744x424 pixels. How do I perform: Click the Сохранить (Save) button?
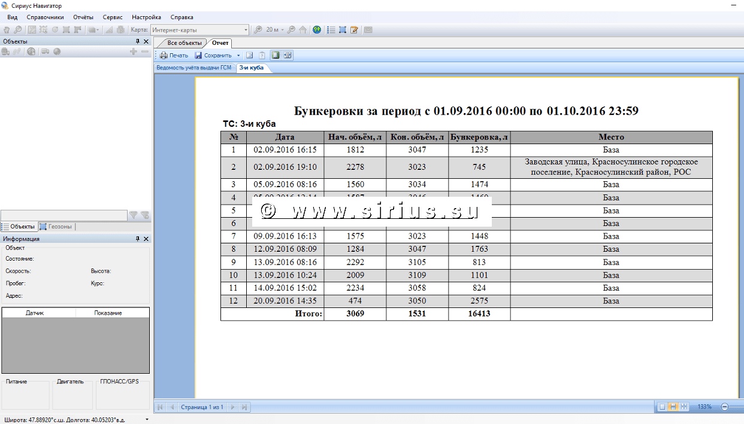pyautogui.click(x=213, y=56)
